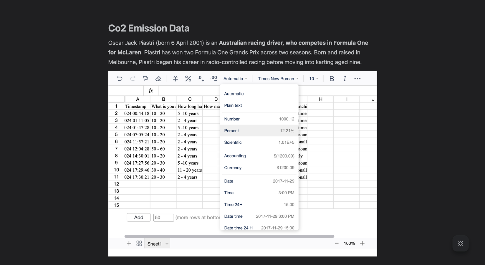Select Date time 3:00 PM format

coord(259,216)
